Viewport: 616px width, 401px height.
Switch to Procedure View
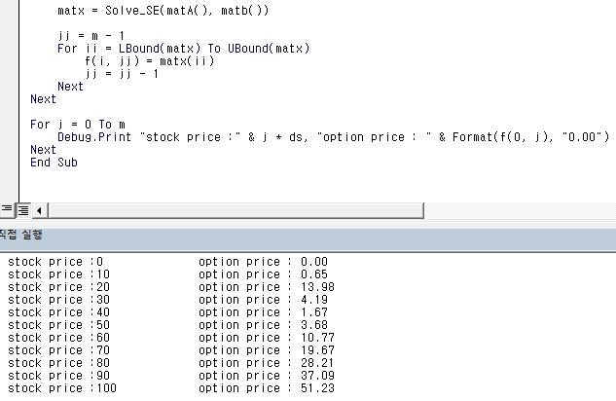(7, 209)
